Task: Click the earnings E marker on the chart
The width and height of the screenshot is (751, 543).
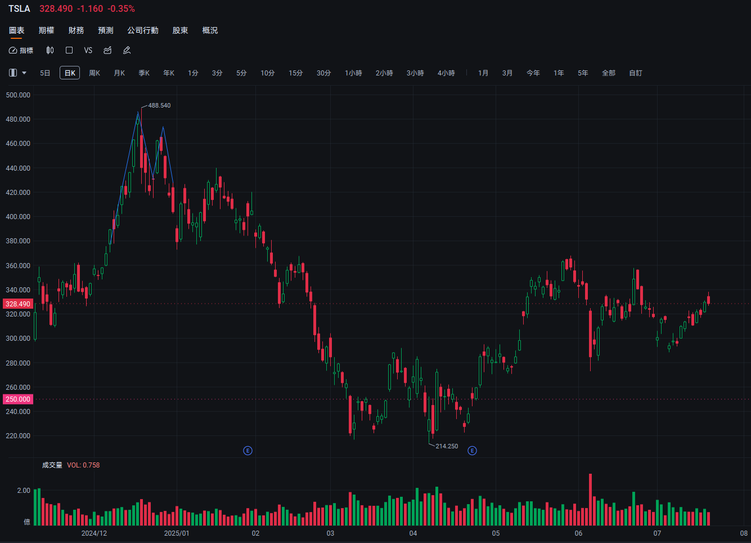Action: tap(248, 451)
